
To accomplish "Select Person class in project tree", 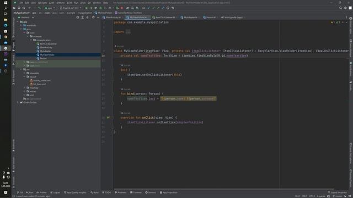I will click(x=42, y=58).
